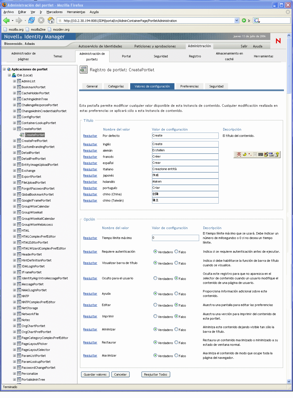Click Guardar valores button
This screenshot has width=293, height=398.
95,374
